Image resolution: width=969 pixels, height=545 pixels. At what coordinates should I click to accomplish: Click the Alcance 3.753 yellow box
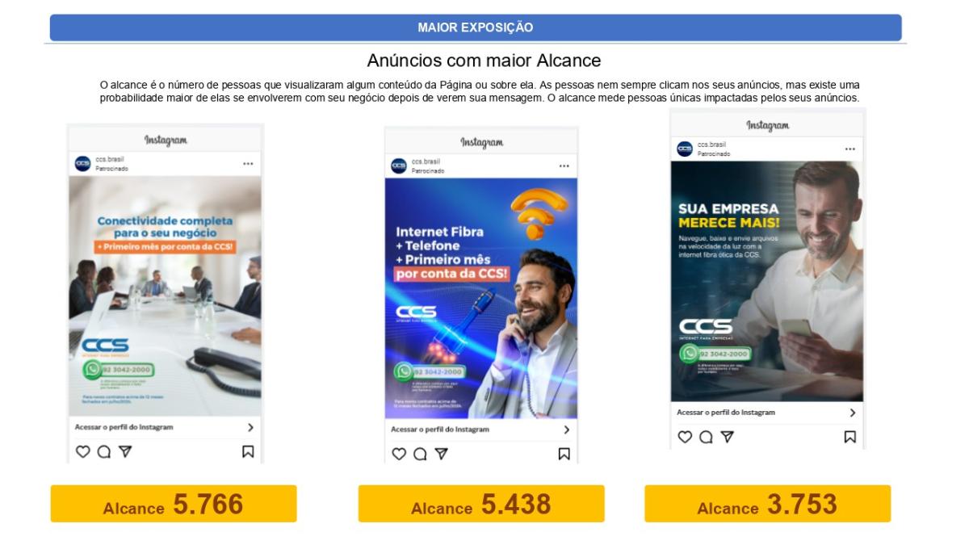[767, 504]
